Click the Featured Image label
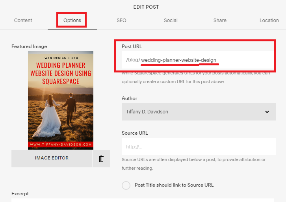This screenshot has width=286, height=202. click(x=29, y=46)
